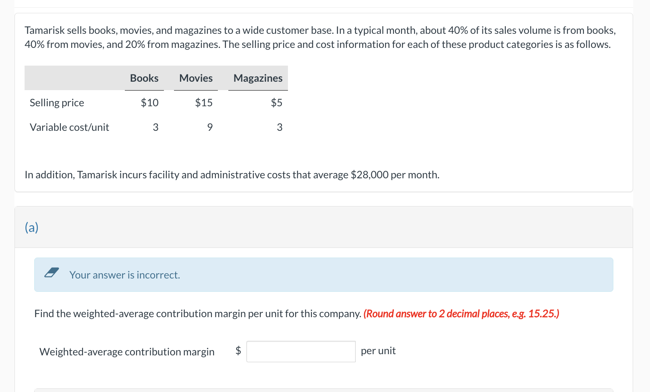The image size is (650, 392).
Task: Click the $5 Magazines selling price cell
Action: click(276, 103)
